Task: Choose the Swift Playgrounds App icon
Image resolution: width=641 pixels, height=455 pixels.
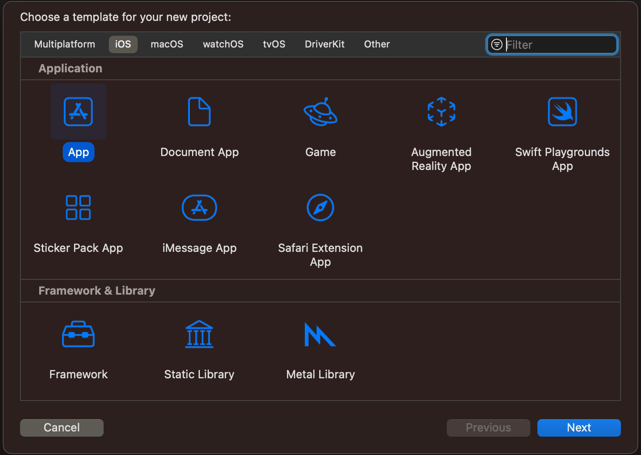Action: coord(563,112)
